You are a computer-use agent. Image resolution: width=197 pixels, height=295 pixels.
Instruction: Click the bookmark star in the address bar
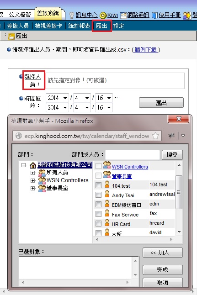point(155,136)
